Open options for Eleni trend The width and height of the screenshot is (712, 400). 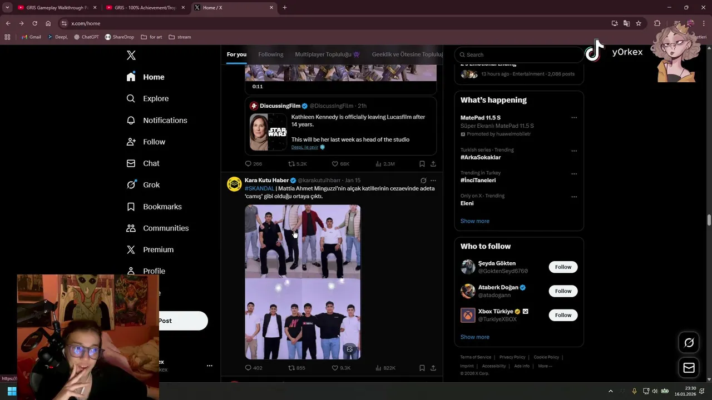pyautogui.click(x=574, y=197)
